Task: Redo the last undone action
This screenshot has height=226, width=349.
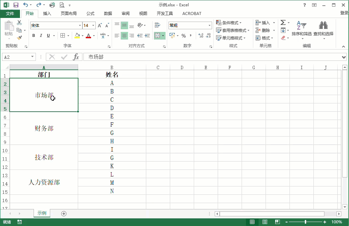Action: click(39, 5)
